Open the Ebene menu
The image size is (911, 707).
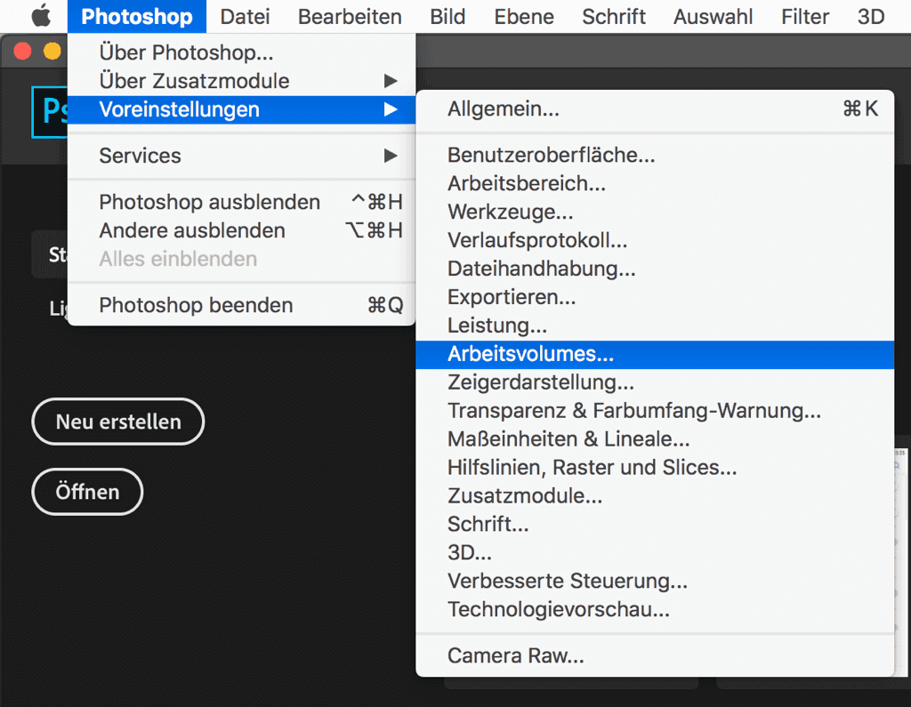pyautogui.click(x=523, y=16)
